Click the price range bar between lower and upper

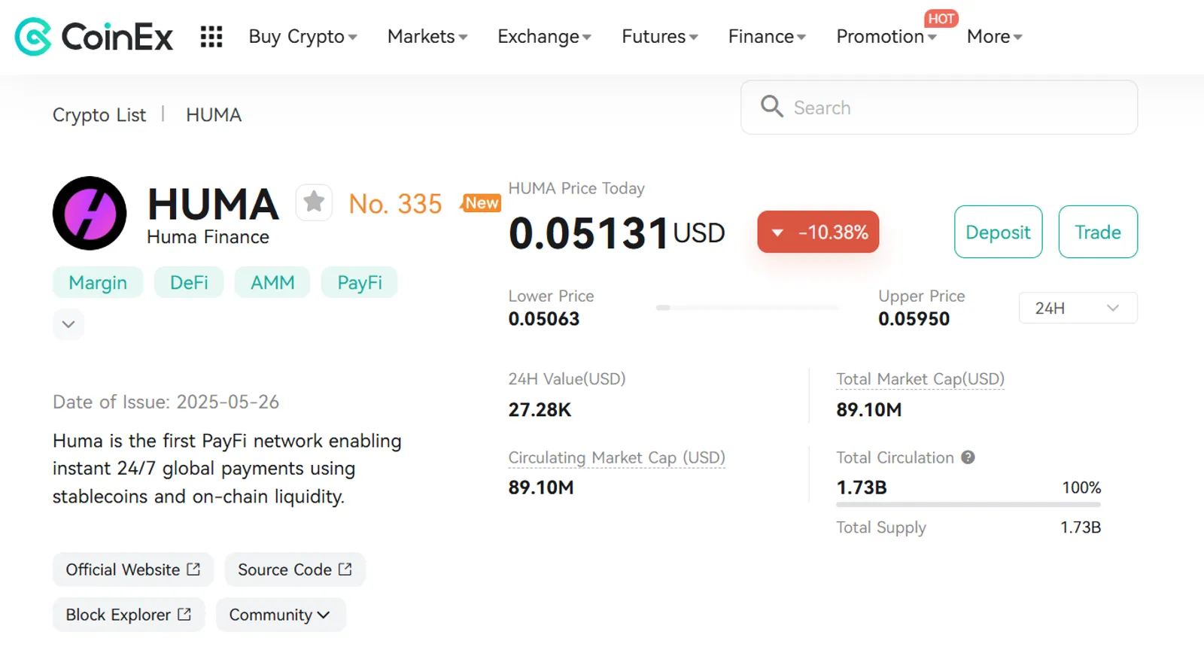(x=746, y=308)
